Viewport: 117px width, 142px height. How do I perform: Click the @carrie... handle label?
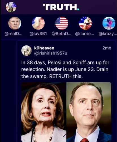(85, 34)
